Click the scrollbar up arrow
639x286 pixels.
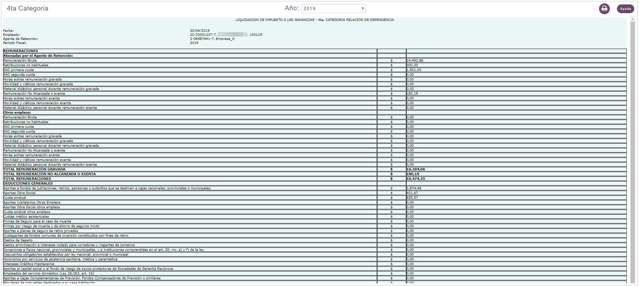tap(633, 19)
